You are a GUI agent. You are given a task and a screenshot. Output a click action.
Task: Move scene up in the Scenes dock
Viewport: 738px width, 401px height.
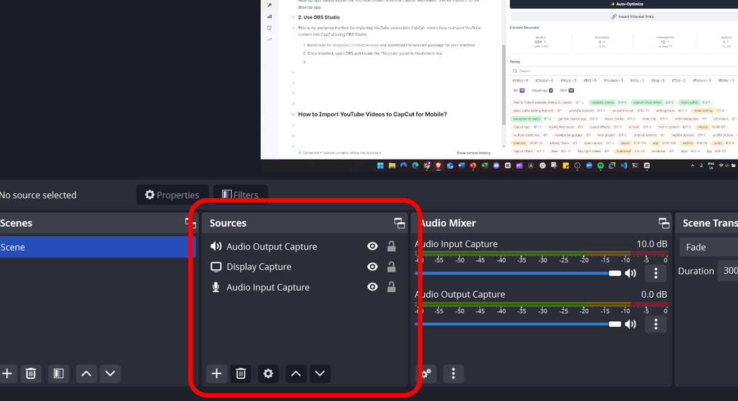[x=86, y=373]
